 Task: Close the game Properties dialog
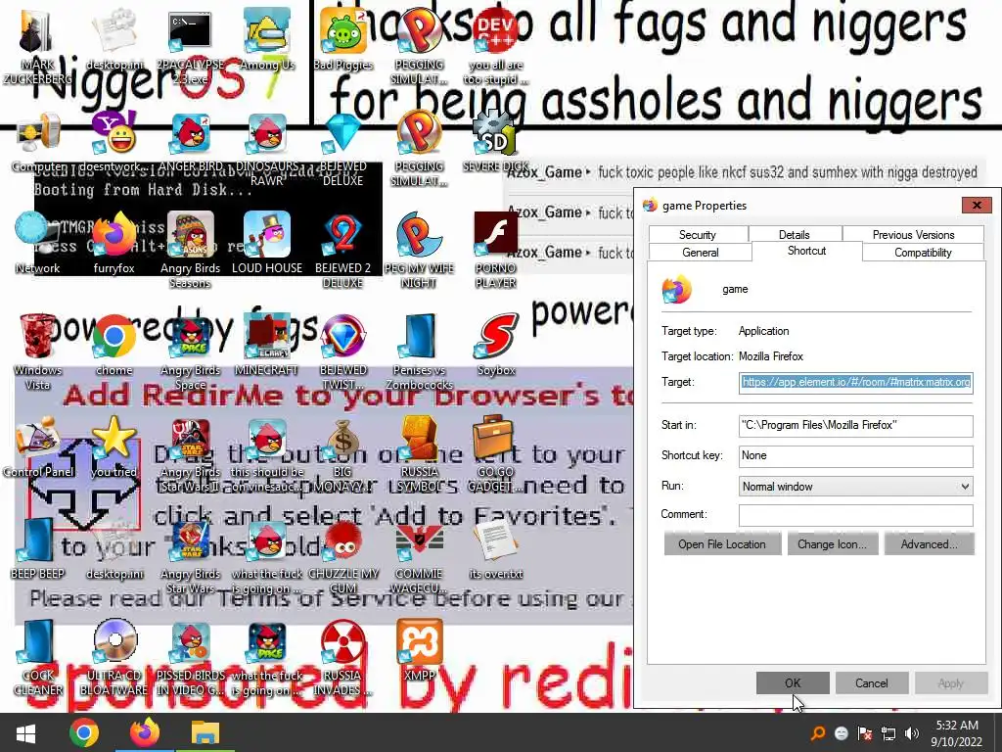[x=977, y=206]
